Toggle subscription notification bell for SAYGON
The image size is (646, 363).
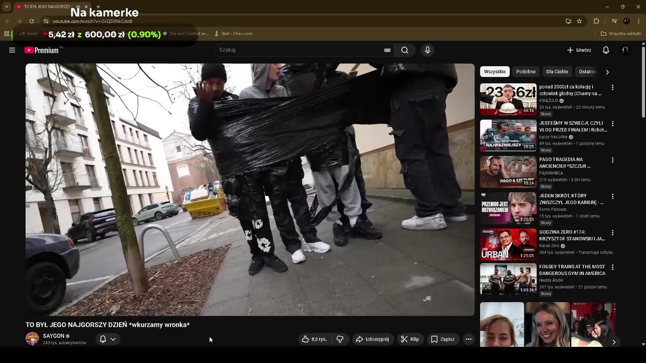click(x=107, y=339)
